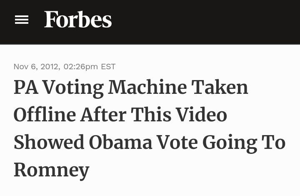Click the Forbes logo in the header
Viewport: 300px width, 196px height.
[78, 20]
